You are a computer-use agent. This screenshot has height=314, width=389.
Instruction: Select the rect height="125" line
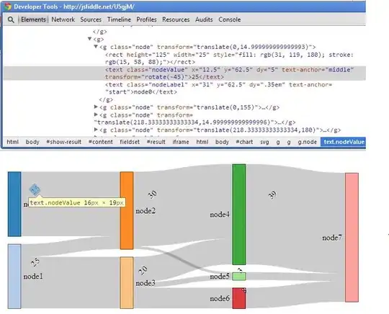pyautogui.click(x=229, y=58)
